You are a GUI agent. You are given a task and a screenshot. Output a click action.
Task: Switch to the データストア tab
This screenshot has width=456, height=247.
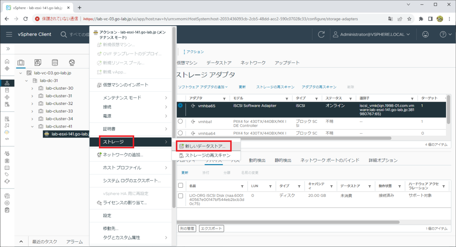(219, 63)
